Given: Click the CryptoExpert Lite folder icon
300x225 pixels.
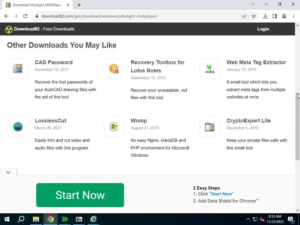Looking at the screenshot, I should [210, 127].
